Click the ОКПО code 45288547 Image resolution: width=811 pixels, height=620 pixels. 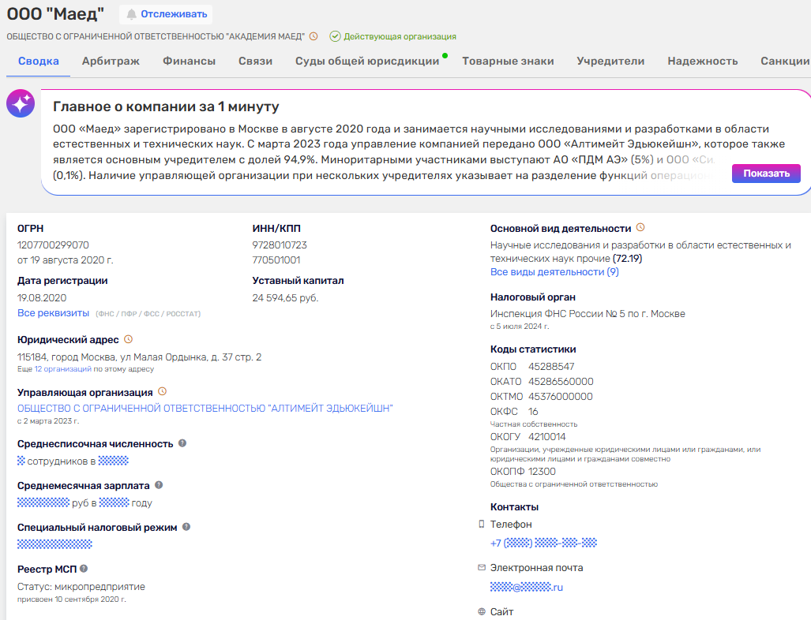coord(551,366)
